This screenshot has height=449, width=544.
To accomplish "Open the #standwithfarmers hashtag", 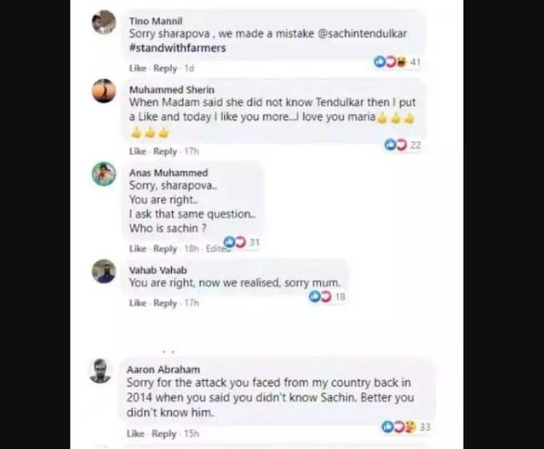I will click(177, 48).
